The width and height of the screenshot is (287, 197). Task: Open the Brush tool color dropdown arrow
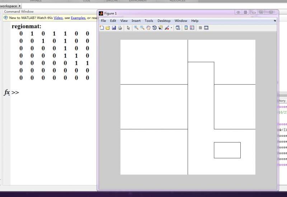(171, 28)
